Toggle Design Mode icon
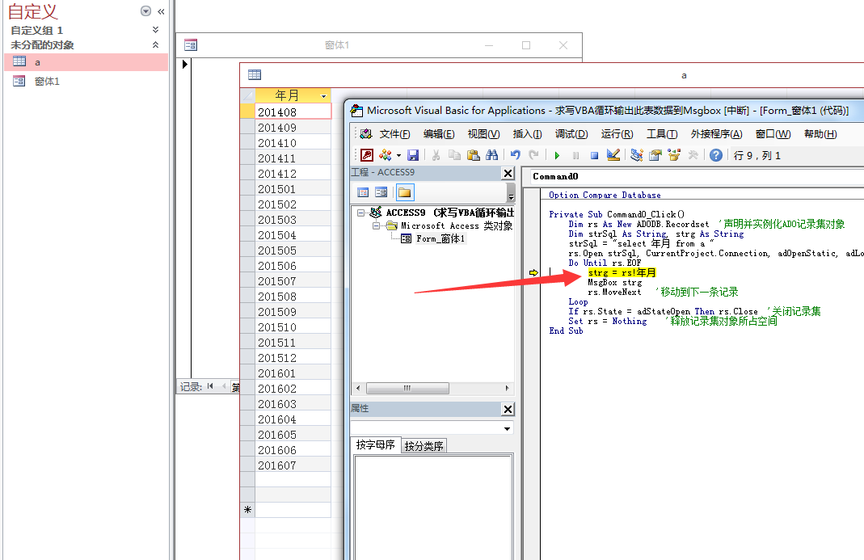 [613, 155]
